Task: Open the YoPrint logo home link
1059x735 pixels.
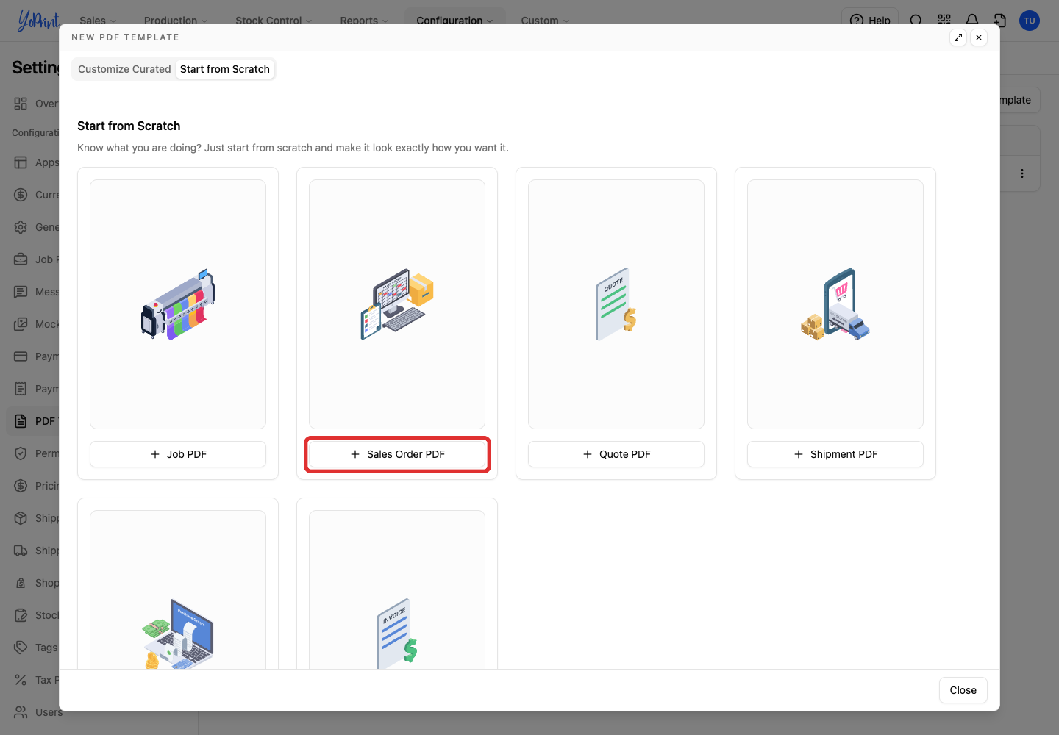Action: pos(38,21)
